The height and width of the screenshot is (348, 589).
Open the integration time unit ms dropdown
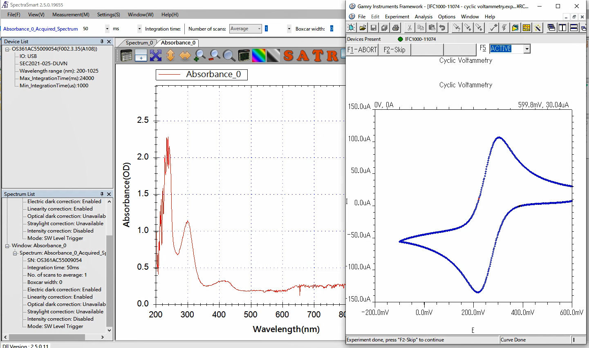click(x=139, y=29)
